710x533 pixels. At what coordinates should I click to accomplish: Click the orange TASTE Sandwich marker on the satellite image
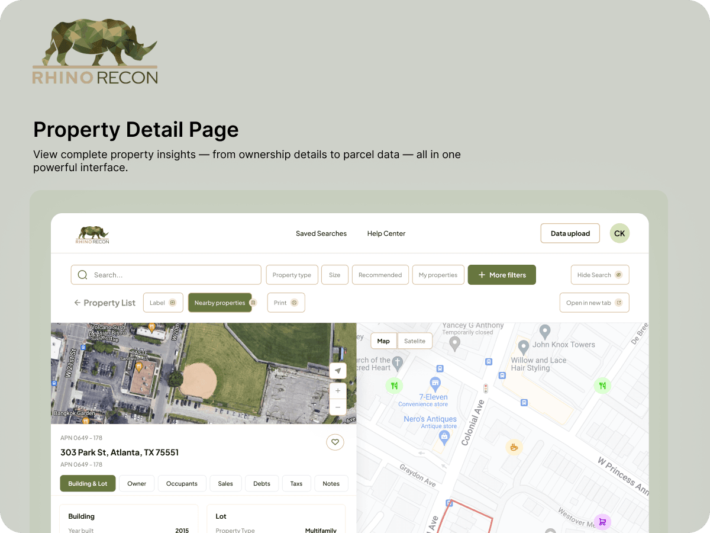(138, 367)
